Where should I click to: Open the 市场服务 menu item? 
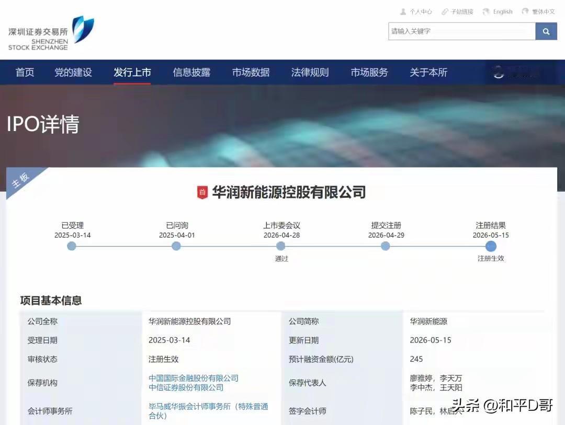[369, 72]
